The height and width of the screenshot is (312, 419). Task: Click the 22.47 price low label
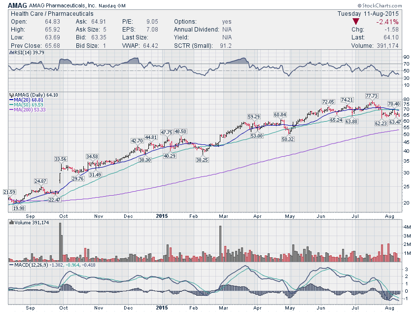pyautogui.click(x=55, y=200)
